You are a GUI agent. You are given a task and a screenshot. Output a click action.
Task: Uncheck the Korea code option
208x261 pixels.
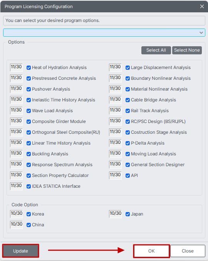coord(29,214)
